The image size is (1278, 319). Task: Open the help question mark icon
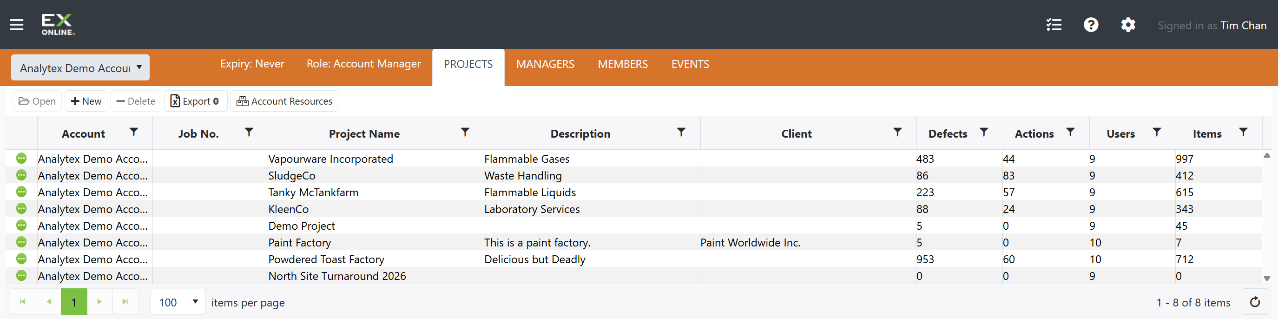[1090, 24]
